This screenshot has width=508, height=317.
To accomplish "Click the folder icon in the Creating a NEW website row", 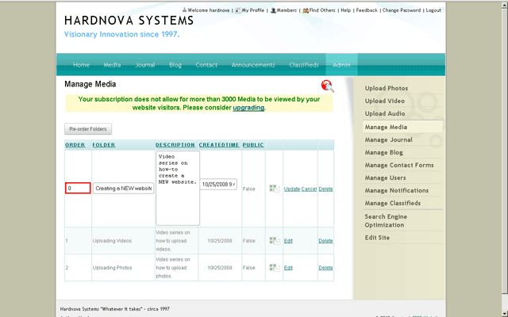I will coord(275,189).
